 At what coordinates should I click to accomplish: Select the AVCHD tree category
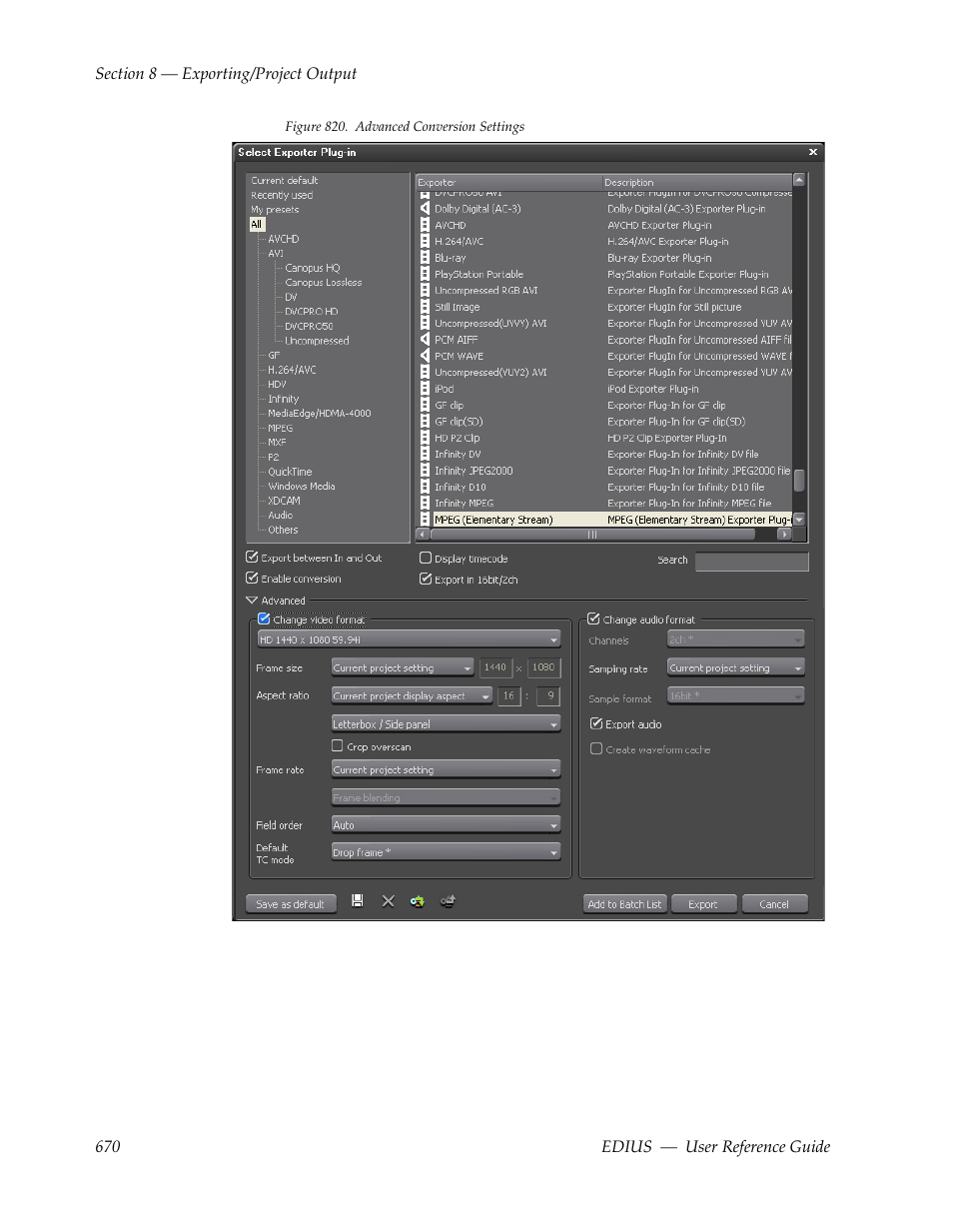click(283, 240)
